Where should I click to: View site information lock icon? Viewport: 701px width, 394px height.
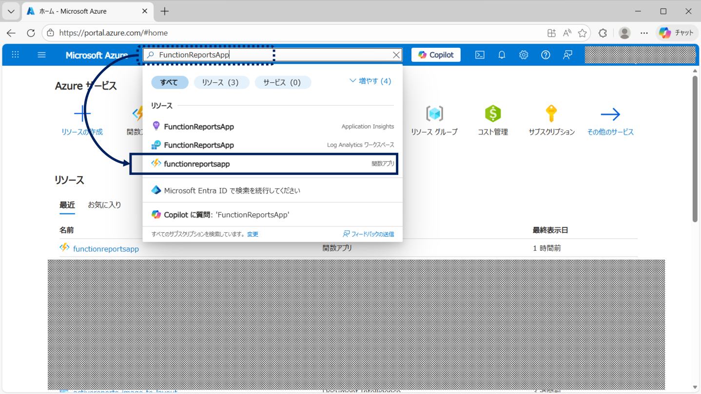pos(51,33)
